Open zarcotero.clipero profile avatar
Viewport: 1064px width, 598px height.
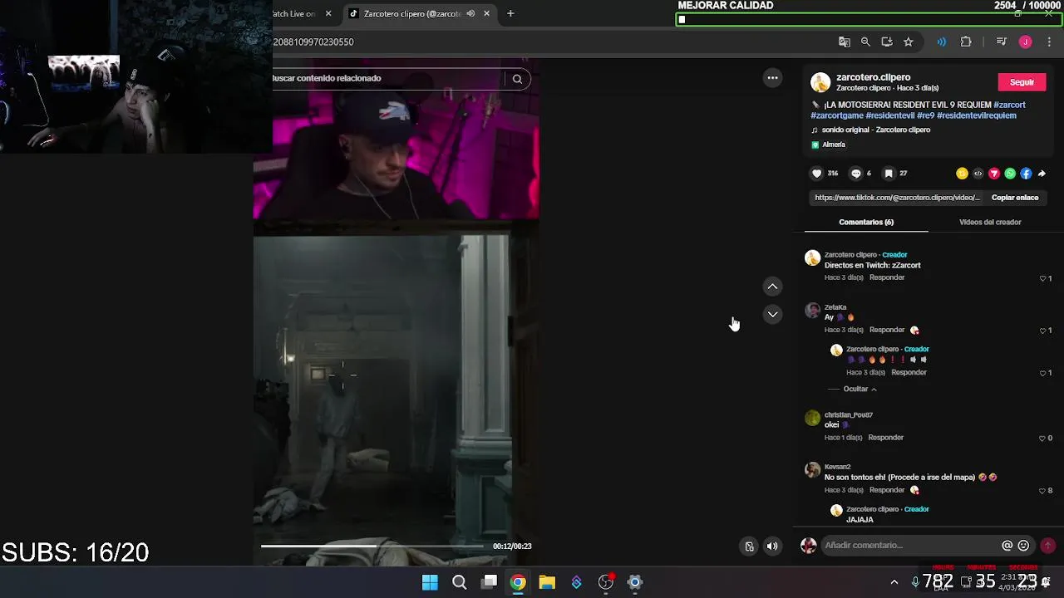pyautogui.click(x=820, y=82)
